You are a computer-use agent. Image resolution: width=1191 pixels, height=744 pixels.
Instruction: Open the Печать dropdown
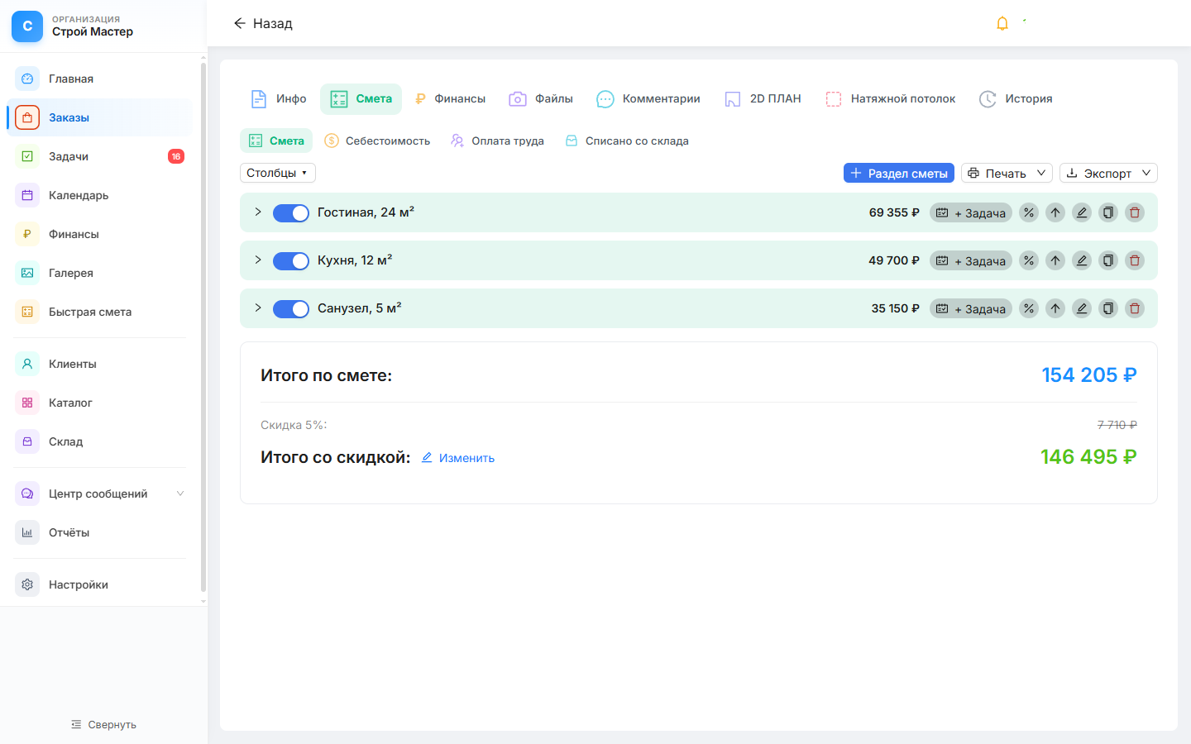click(1007, 173)
